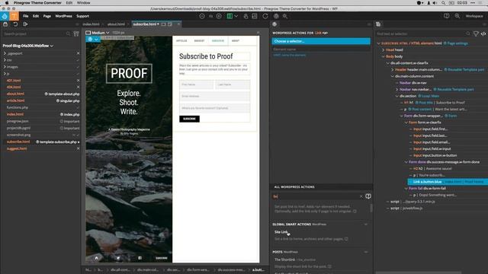The width and height of the screenshot is (488, 274).
Task: Select subscribe.html in project tree
Action: 18,142
